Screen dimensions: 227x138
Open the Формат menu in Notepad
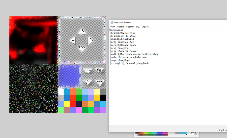pos(130,27)
